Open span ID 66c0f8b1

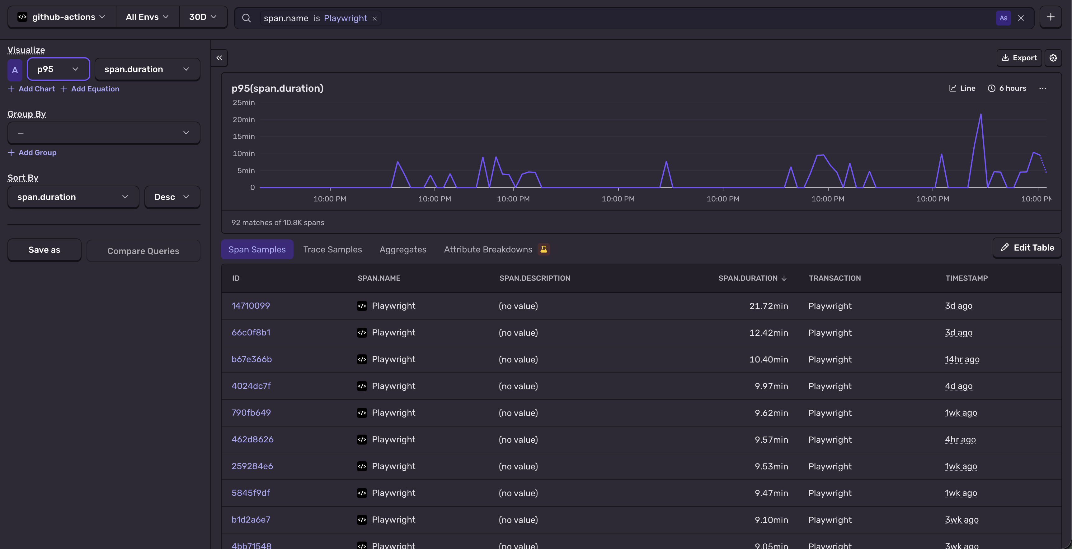(x=251, y=332)
